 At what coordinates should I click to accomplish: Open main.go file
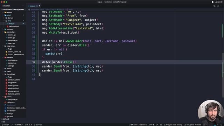pos(10,114)
